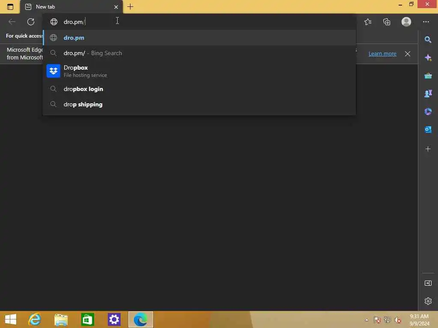Image resolution: width=438 pixels, height=328 pixels.
Task: Click the refresh page icon
Action: pos(31,22)
